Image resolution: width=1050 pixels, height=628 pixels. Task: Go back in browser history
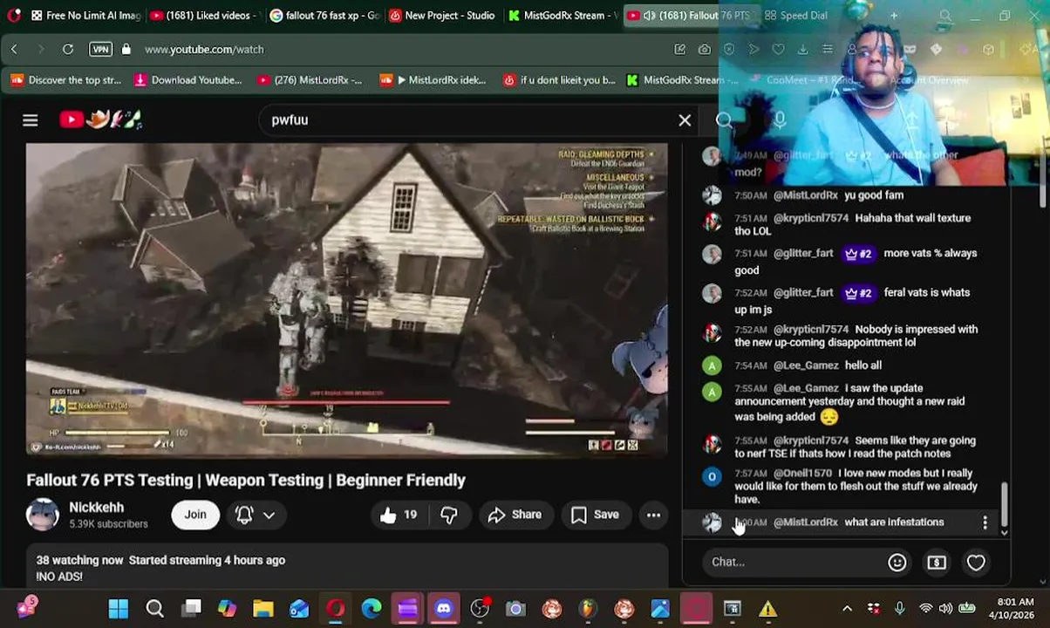[15, 50]
